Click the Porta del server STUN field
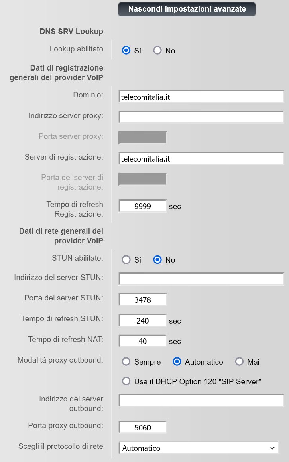 click(x=143, y=300)
